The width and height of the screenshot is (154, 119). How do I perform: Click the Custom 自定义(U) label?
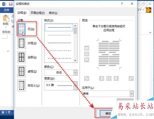point(34,86)
